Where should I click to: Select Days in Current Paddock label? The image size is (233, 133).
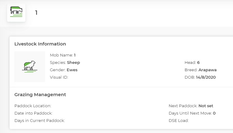pos(39,121)
